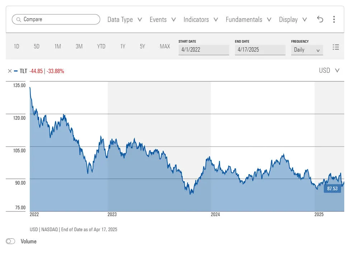Screen dimensions: 350x253
Task: Open the Events dropdown menu
Action: click(x=162, y=20)
